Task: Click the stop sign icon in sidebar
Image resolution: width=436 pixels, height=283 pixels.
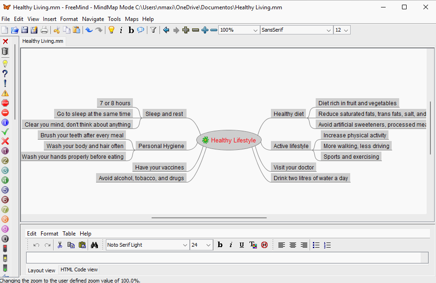Action: coord(5,103)
